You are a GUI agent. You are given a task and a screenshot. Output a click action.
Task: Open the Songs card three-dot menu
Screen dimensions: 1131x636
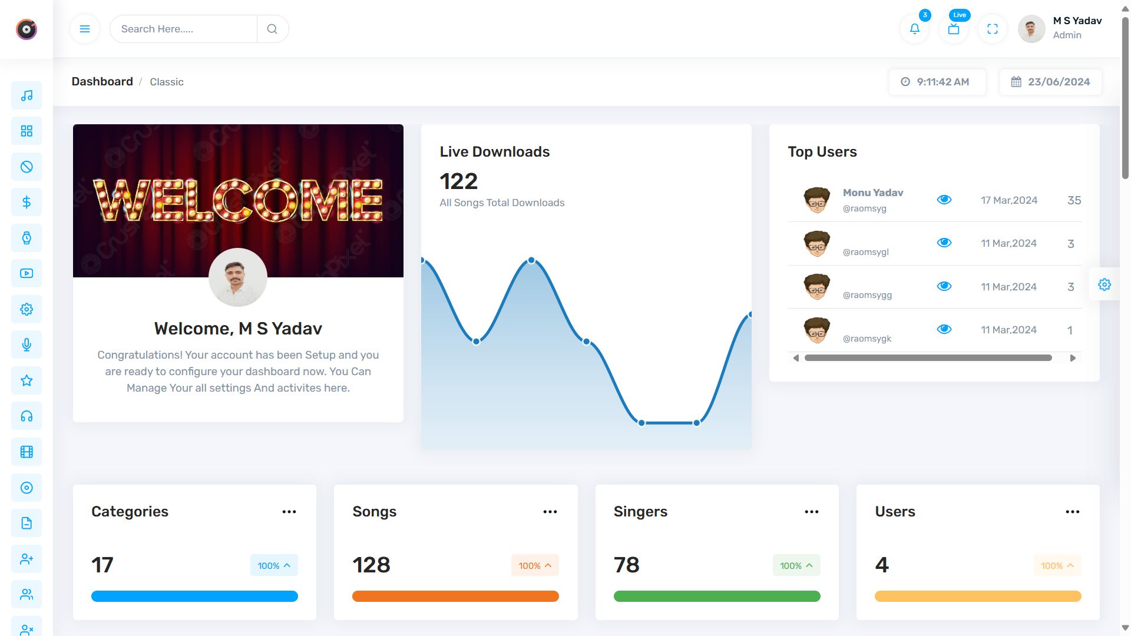550,512
